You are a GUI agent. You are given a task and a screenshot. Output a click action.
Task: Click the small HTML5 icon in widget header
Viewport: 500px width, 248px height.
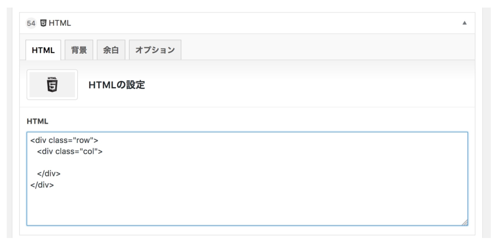click(44, 23)
